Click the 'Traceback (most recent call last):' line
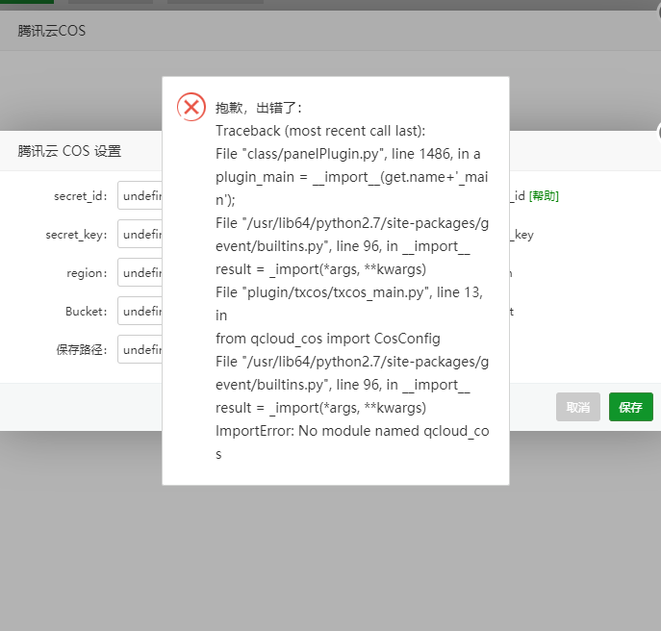Image resolution: width=661 pixels, height=631 pixels. pyautogui.click(x=320, y=131)
